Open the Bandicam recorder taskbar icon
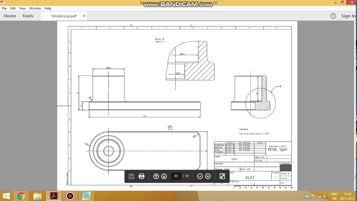 click(x=70, y=196)
